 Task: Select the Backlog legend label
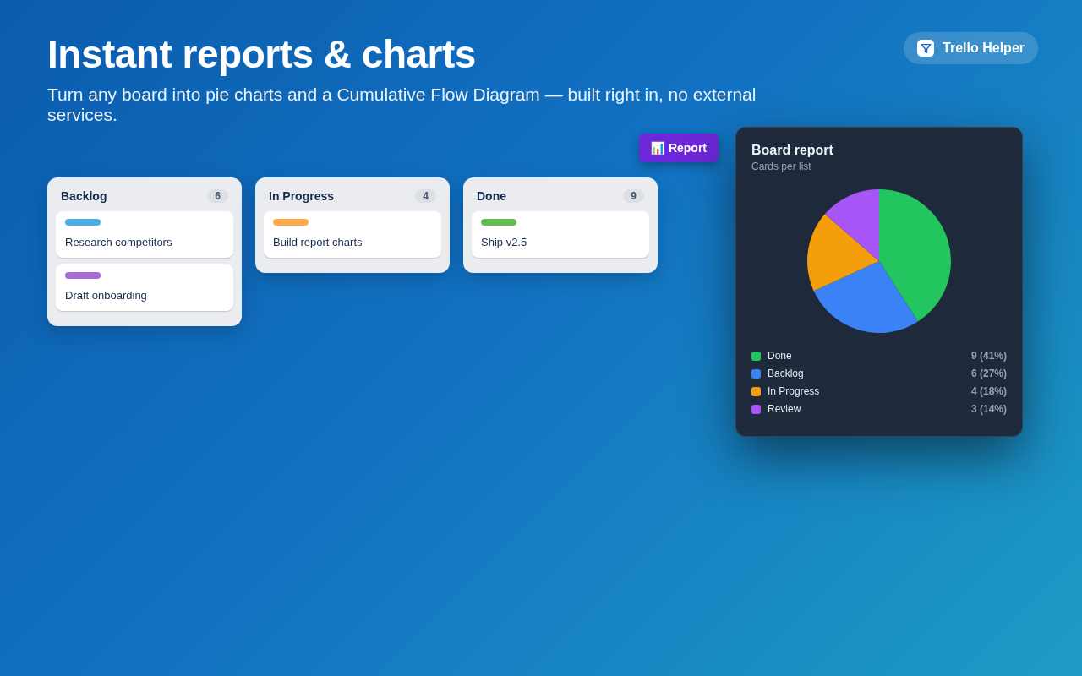coord(785,373)
